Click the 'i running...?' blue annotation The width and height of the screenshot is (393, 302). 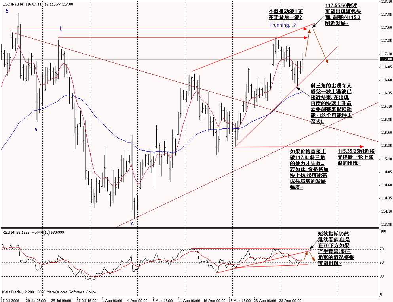(283, 25)
